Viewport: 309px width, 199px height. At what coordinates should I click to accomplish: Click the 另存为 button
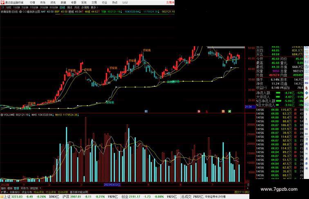coord(25,188)
